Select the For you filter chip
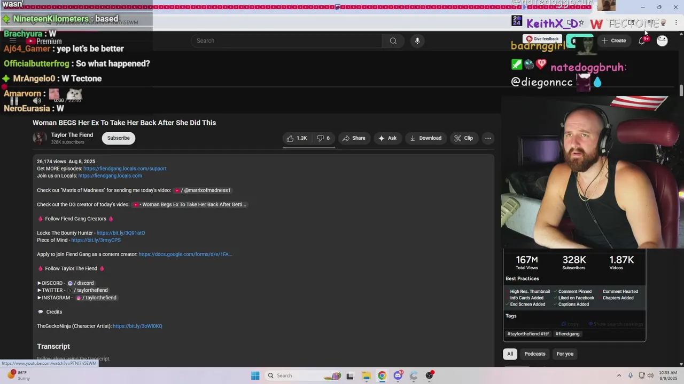This screenshot has width=684, height=384. [x=565, y=354]
